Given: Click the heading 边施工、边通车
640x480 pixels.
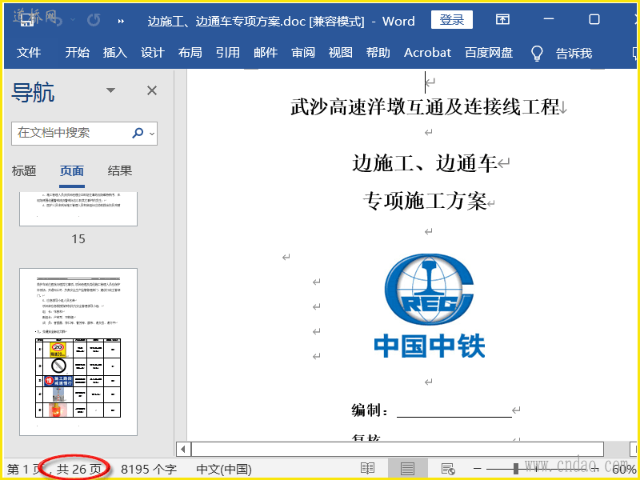Looking at the screenshot, I should click(425, 163).
